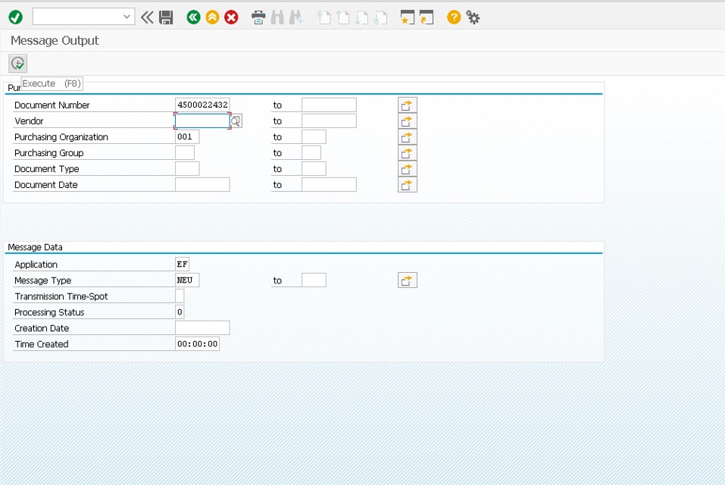Screen dimensions: 725x485
Task: Open multiple selection for Purchasing Organization
Action: [408, 137]
